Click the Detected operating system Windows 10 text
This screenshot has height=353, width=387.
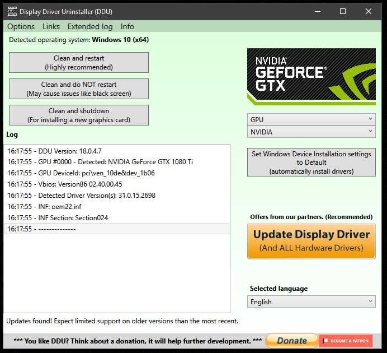(79, 40)
